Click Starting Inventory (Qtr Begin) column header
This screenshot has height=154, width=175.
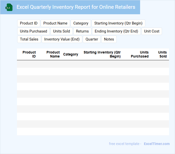pyautogui.click(x=102, y=54)
